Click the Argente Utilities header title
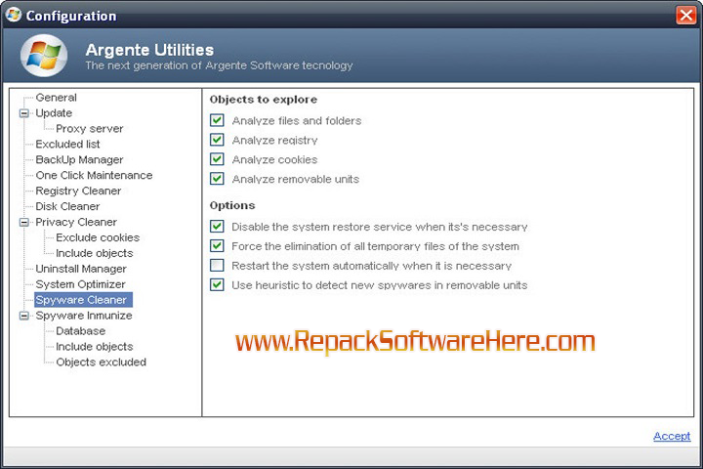Image resolution: width=703 pixels, height=469 pixels. click(149, 50)
